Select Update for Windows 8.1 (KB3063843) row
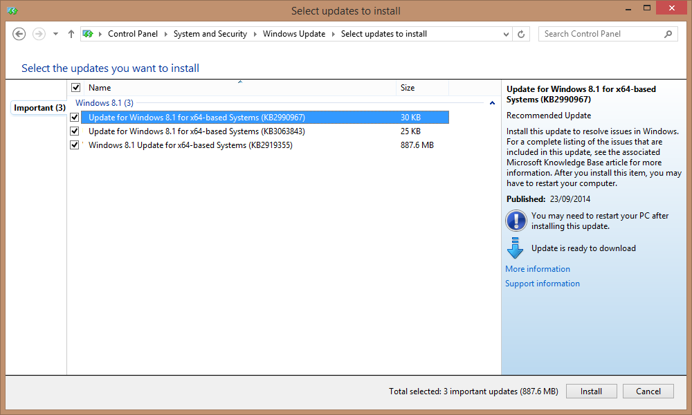 tap(265, 131)
